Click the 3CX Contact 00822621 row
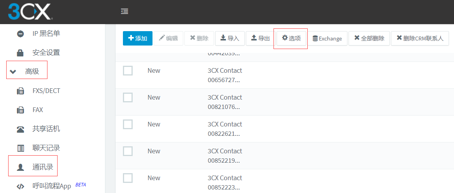Image resolution: width=454 pixels, height=193 pixels. 225,129
